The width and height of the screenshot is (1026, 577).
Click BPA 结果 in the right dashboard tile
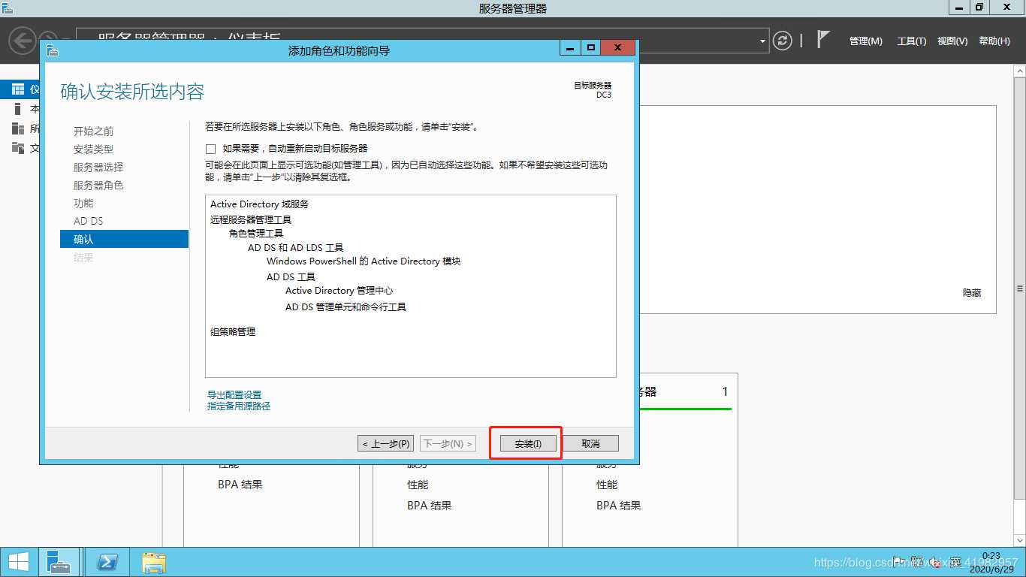(619, 506)
